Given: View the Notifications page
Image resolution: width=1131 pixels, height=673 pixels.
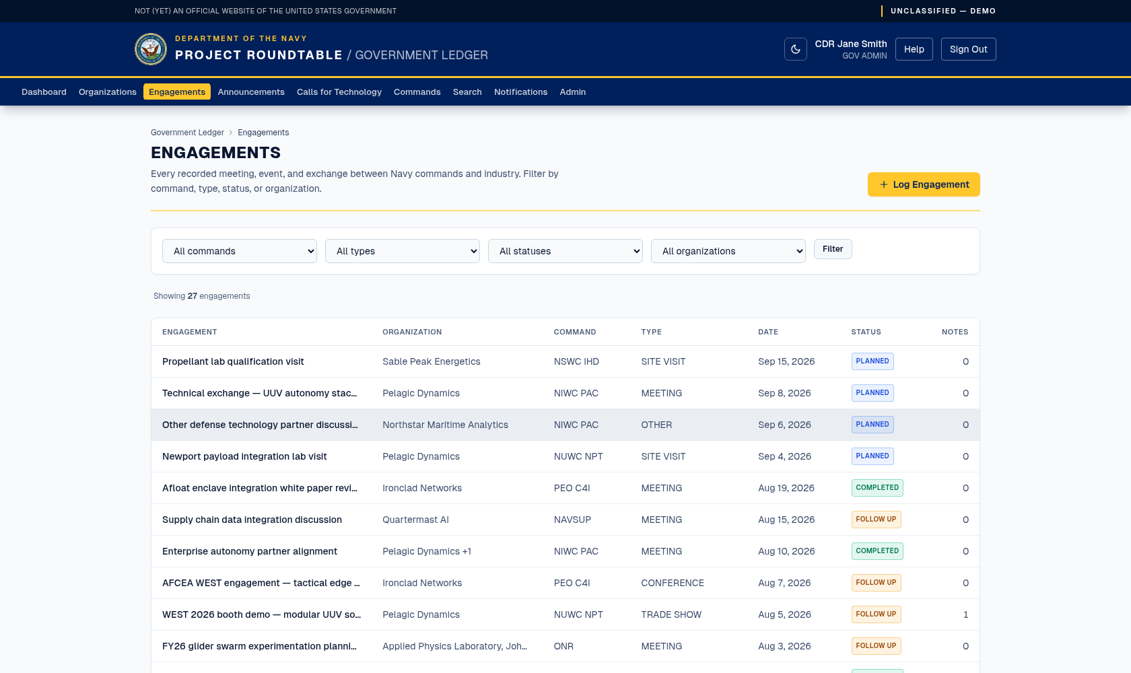Looking at the screenshot, I should tap(521, 92).
